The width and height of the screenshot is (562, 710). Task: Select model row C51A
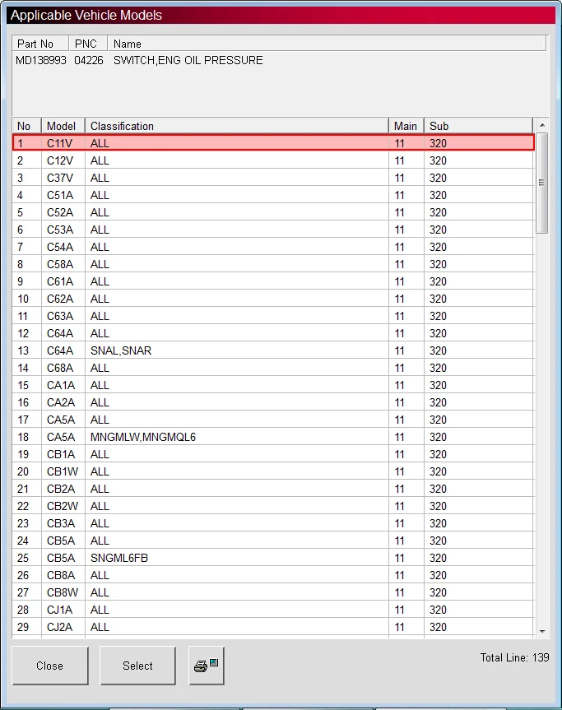pyautogui.click(x=273, y=195)
